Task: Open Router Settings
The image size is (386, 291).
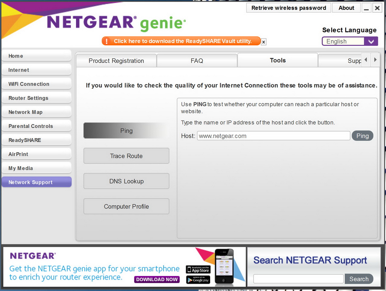Action: (x=36, y=98)
